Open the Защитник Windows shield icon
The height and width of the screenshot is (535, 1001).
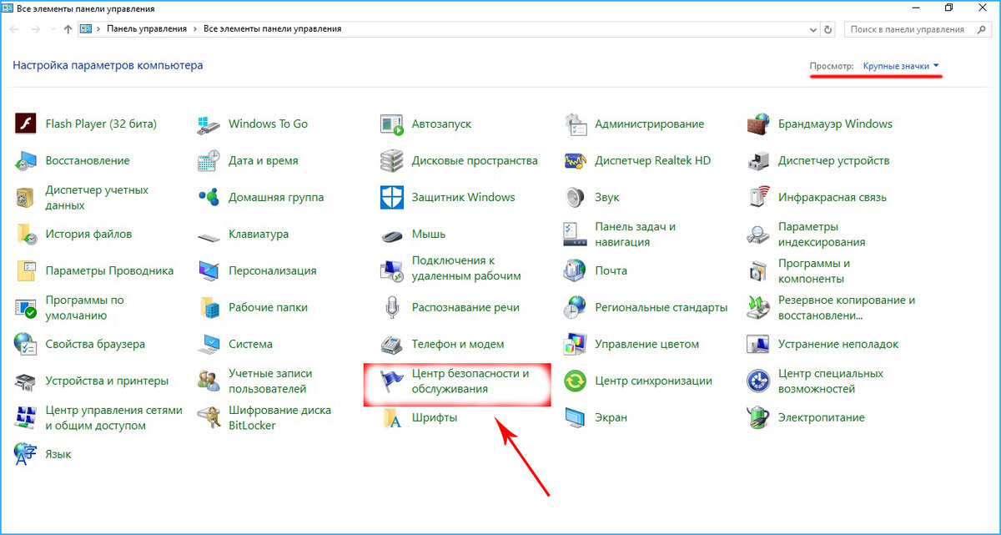pos(392,197)
